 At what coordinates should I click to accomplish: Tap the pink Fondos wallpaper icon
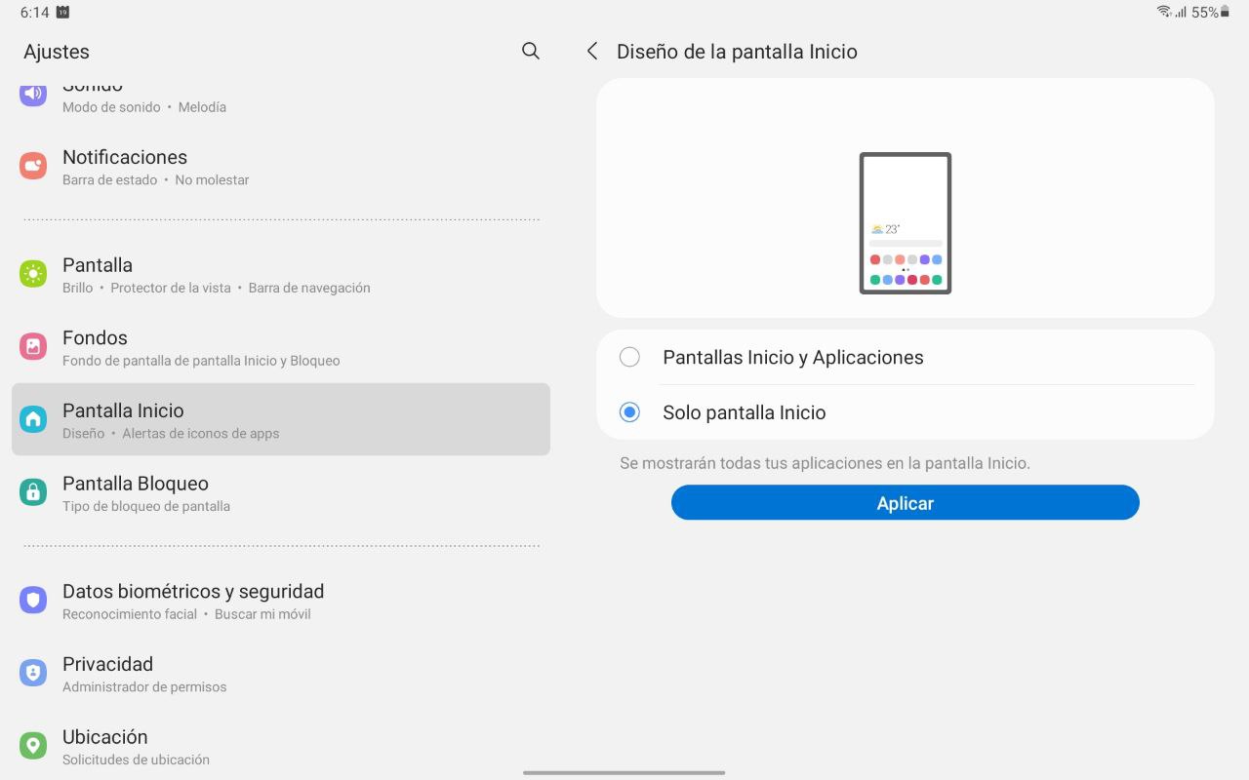[33, 346]
